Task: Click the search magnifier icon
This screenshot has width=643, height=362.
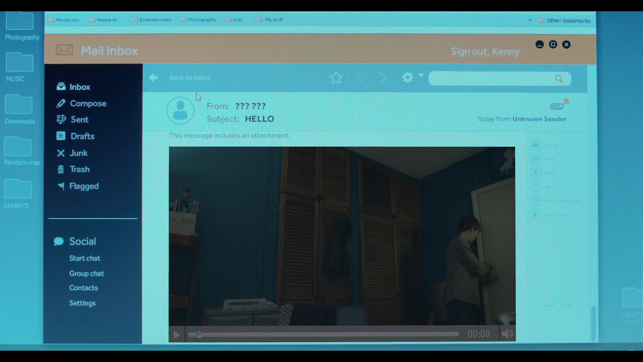Action: [x=559, y=79]
